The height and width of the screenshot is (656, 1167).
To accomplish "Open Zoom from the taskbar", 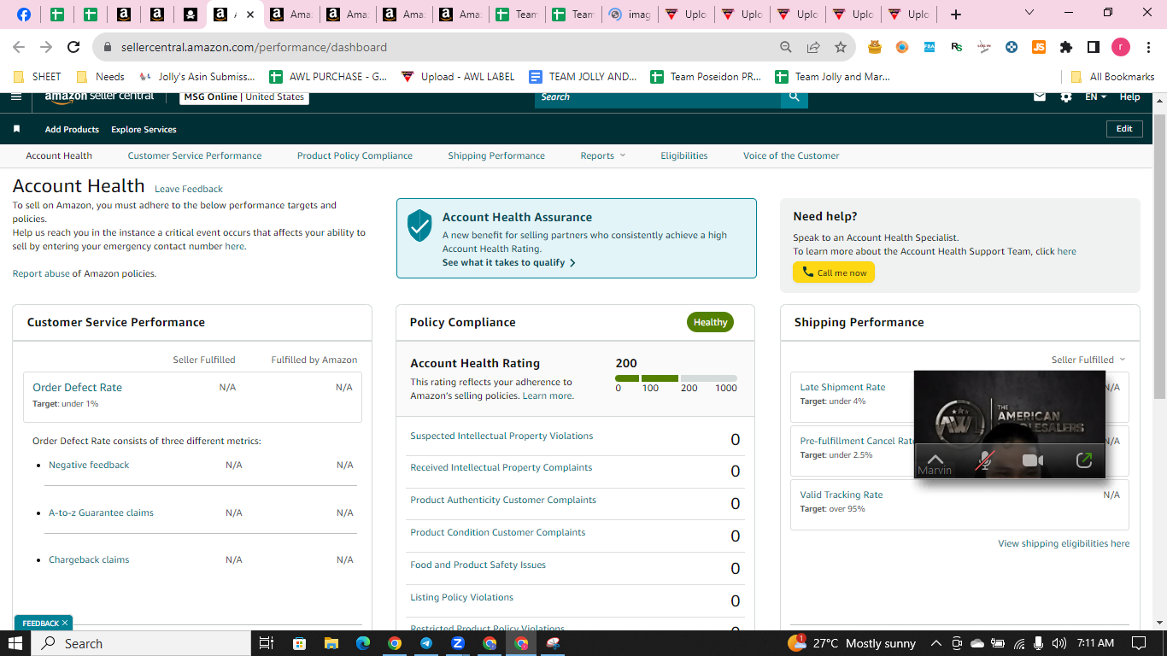I will [x=458, y=643].
